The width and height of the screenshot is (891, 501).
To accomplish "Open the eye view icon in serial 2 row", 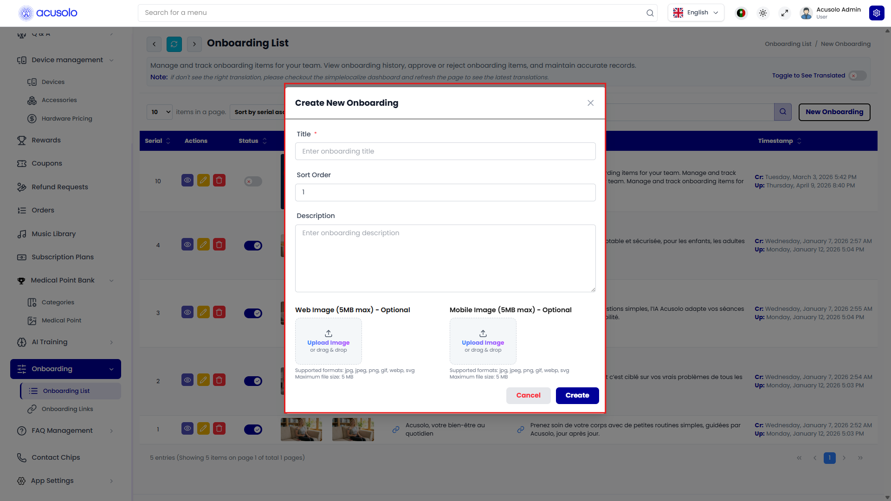I will coord(187,380).
